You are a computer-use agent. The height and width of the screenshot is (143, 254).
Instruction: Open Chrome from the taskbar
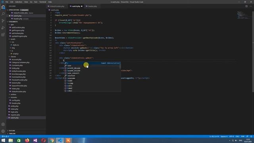click(52, 140)
